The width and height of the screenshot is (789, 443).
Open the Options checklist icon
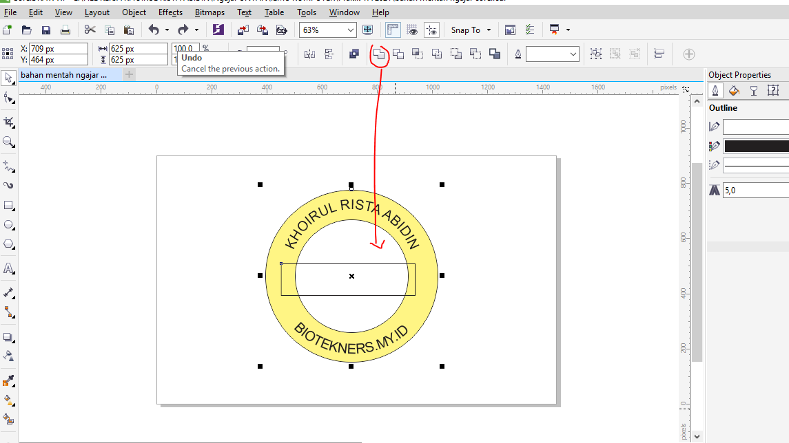pos(530,30)
